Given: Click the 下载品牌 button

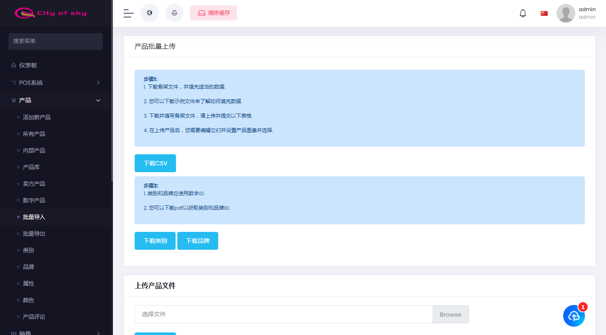Looking at the screenshot, I should tap(198, 241).
